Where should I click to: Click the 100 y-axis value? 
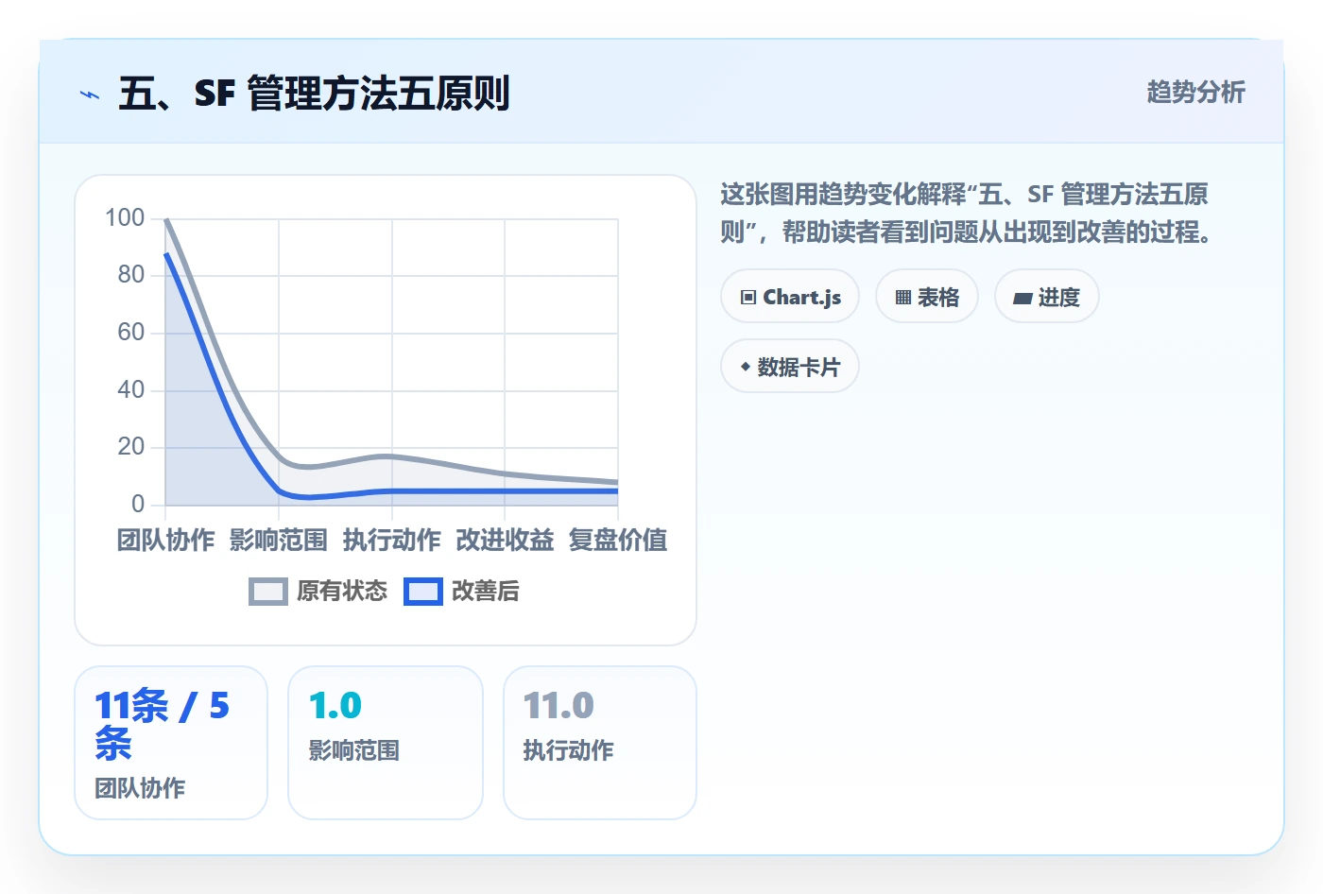click(125, 218)
